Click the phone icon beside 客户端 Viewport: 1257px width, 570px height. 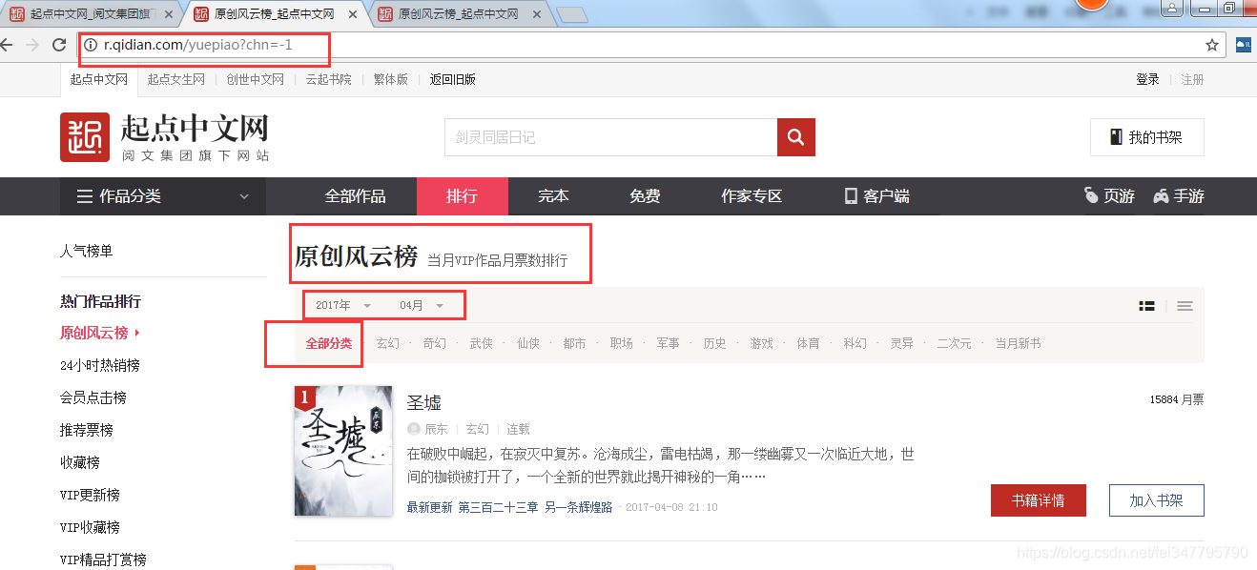[x=850, y=195]
